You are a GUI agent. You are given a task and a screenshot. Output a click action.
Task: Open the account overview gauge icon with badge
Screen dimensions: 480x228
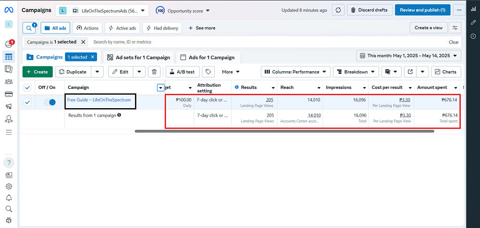click(x=9, y=44)
